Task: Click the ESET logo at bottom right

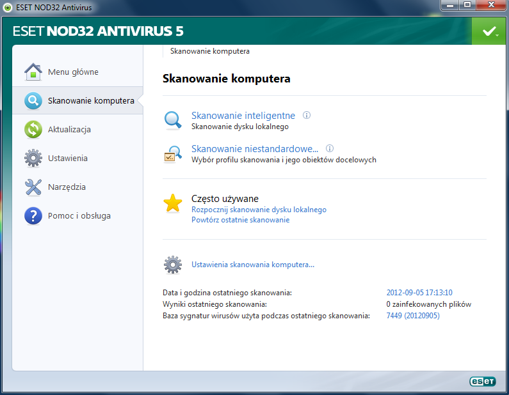Action: (482, 382)
